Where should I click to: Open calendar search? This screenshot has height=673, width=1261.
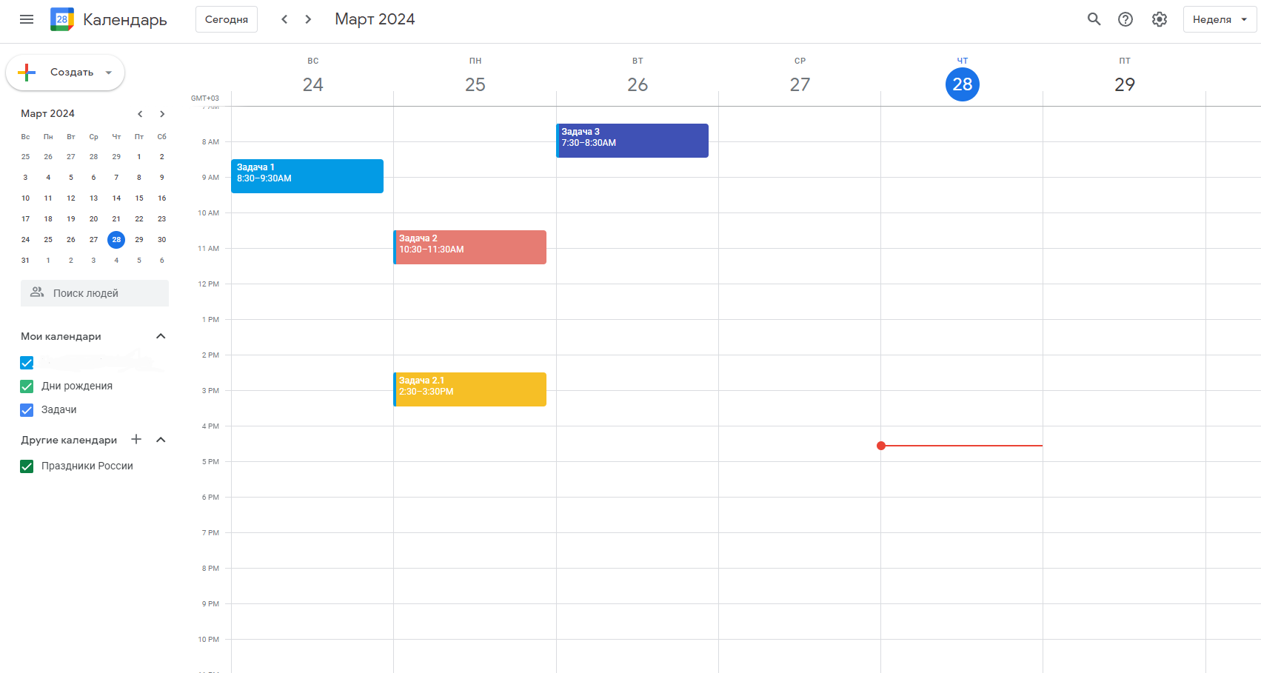[1094, 19]
